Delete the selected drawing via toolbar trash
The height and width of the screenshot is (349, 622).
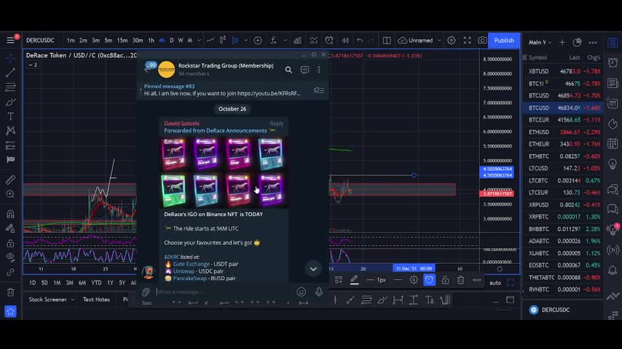460,280
